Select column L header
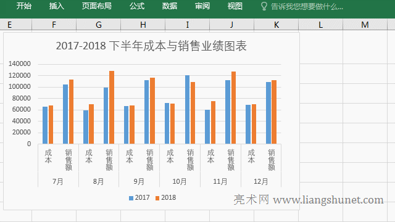Image resolution: width=395 pixels, height=222 pixels. click(320, 25)
